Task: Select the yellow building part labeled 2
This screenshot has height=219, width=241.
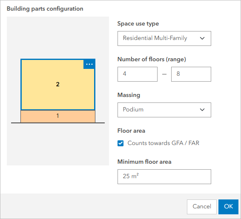Action: (x=58, y=84)
